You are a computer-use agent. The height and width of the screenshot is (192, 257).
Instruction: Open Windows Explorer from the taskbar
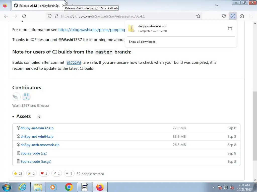point(38,187)
